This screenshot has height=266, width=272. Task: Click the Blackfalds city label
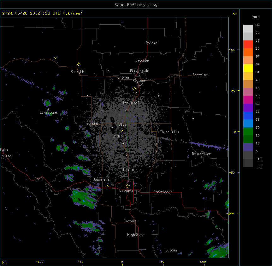click(139, 70)
